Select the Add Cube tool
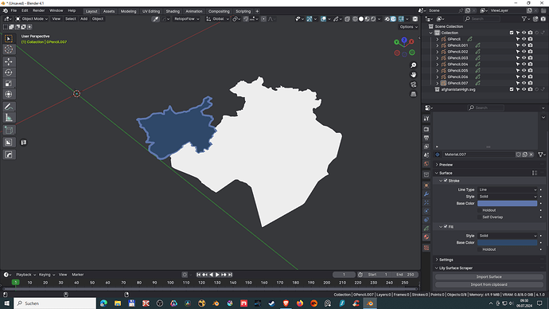The height and width of the screenshot is (309, 549). (9, 131)
